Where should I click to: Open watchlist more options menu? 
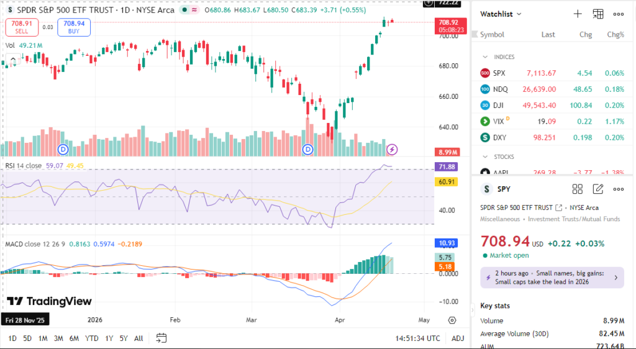click(x=619, y=14)
